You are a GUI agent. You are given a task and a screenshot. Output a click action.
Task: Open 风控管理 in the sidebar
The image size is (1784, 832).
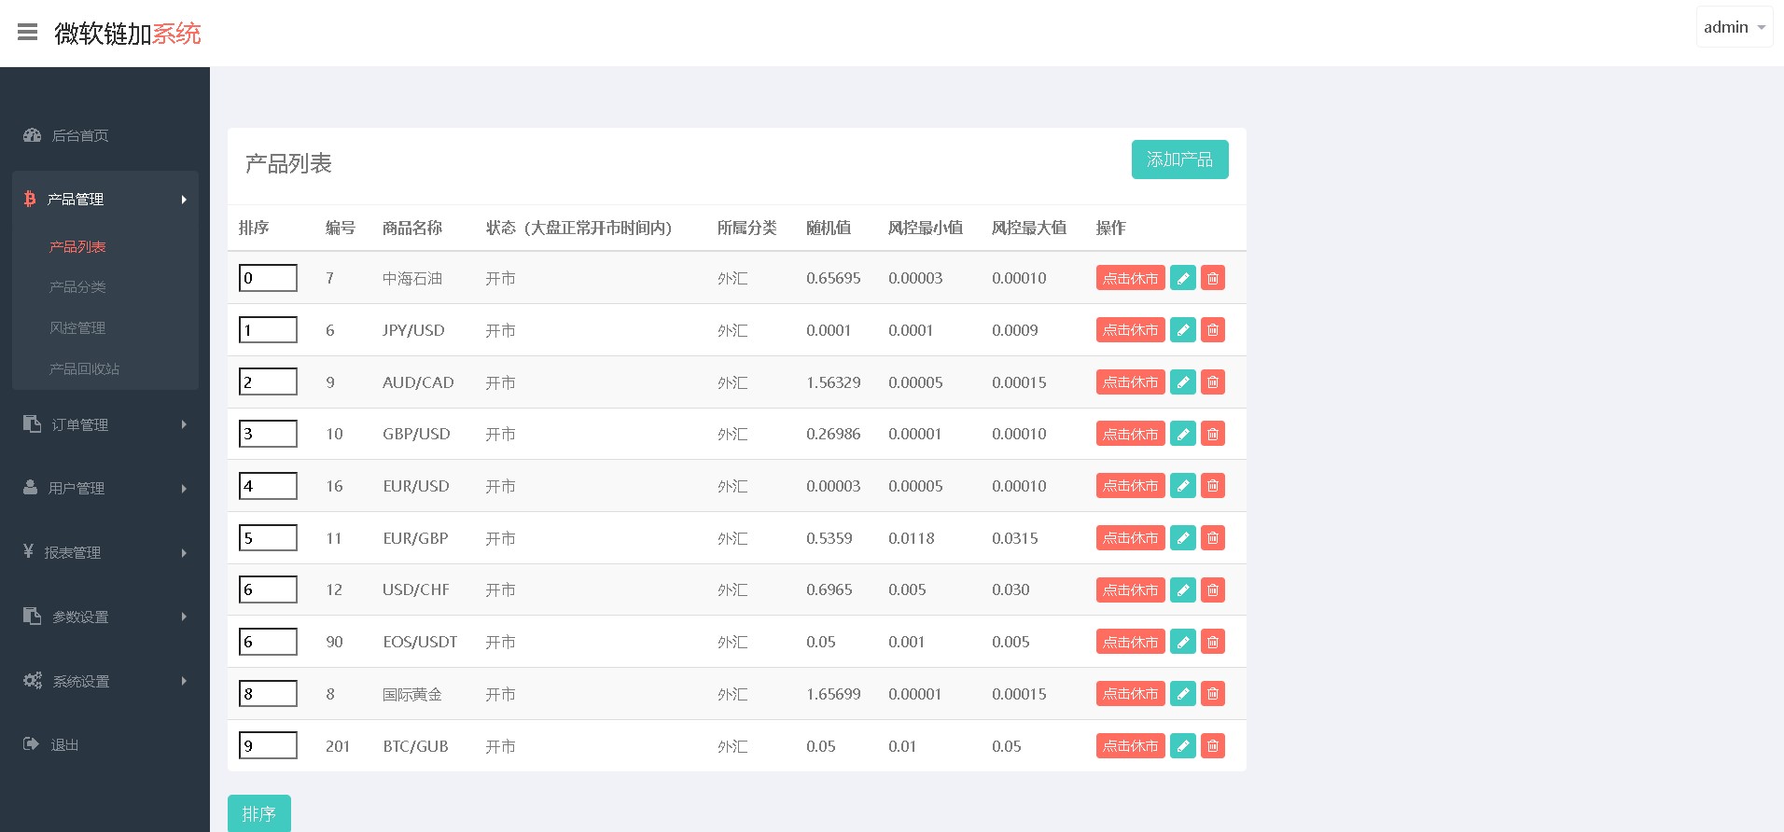point(77,327)
